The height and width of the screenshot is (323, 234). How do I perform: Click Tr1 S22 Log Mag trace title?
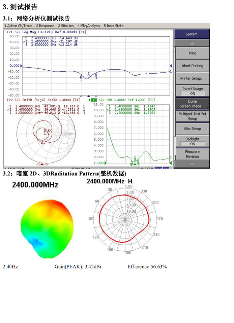47,32
